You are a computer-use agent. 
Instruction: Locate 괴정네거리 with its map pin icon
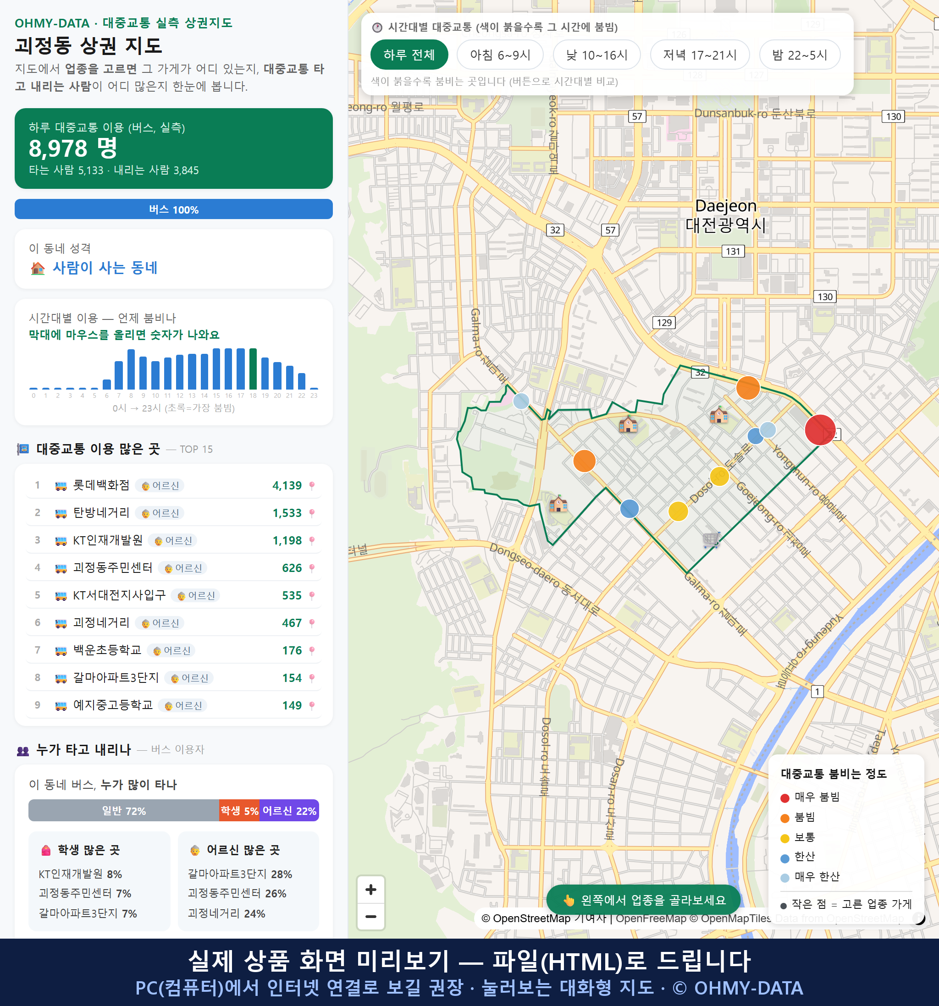pyautogui.click(x=312, y=623)
